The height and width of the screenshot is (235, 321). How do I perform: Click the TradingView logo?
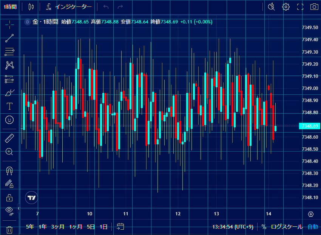[x=31, y=198]
